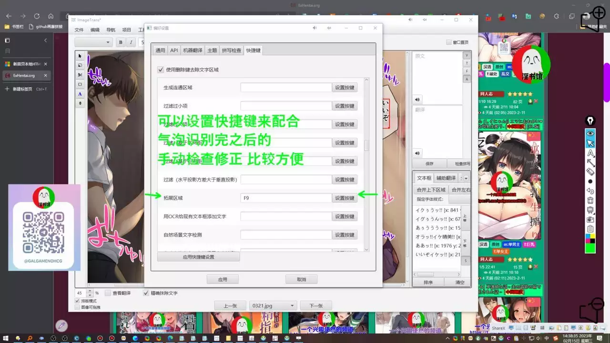
Task: Select the rectangle box tool
Action: click(x=80, y=84)
